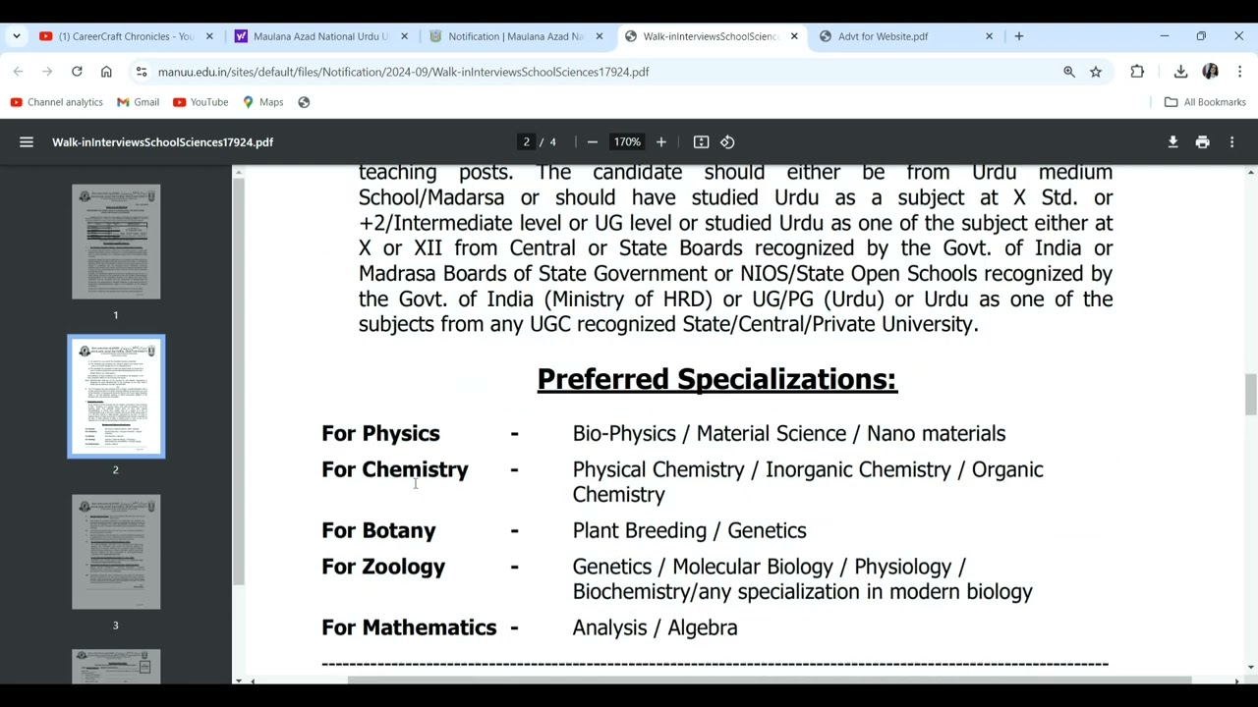Image resolution: width=1258 pixels, height=707 pixels.
Task: Open the Chrome profile avatar
Action: (1210, 72)
